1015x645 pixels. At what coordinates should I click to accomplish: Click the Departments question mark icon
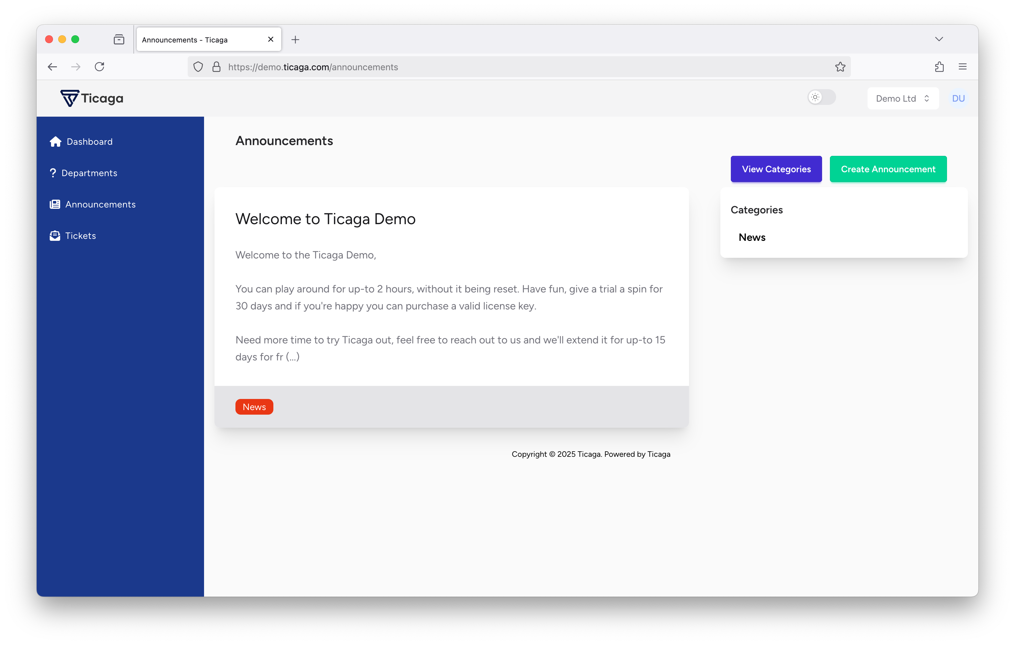point(53,173)
